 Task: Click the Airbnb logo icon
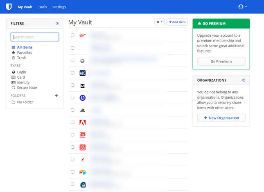coord(83,148)
